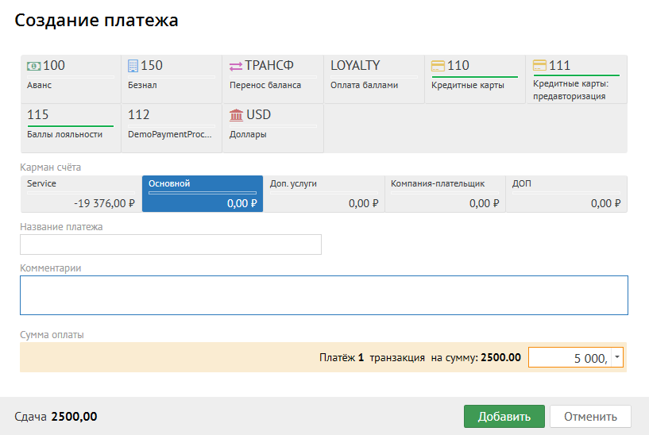Choose the 115 Баллы лояльности payment type
The height and width of the screenshot is (435, 649).
coord(71,128)
